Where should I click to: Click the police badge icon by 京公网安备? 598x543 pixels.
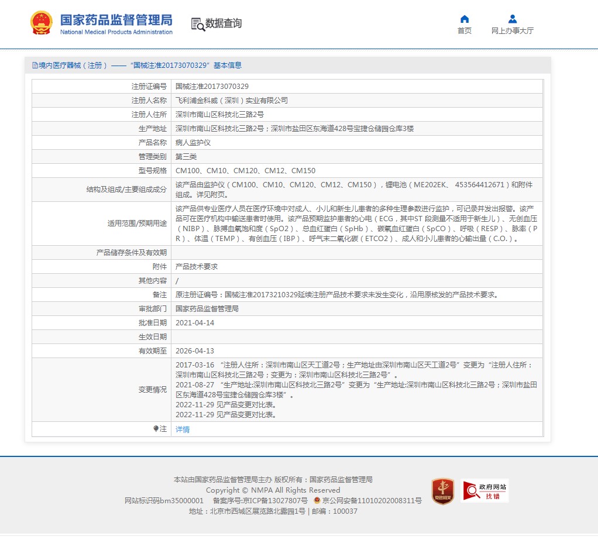coord(317,500)
